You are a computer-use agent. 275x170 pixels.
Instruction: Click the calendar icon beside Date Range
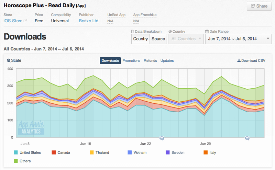(207, 32)
